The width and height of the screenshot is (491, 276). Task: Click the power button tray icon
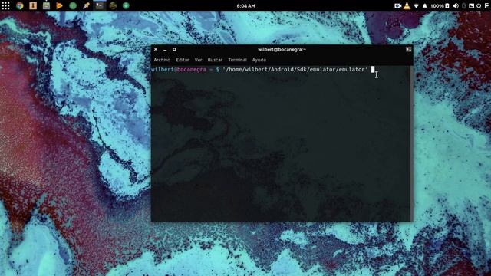point(479,6)
